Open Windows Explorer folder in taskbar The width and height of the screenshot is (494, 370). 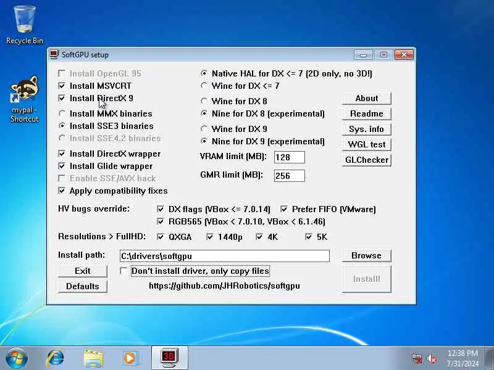pyautogui.click(x=93, y=358)
